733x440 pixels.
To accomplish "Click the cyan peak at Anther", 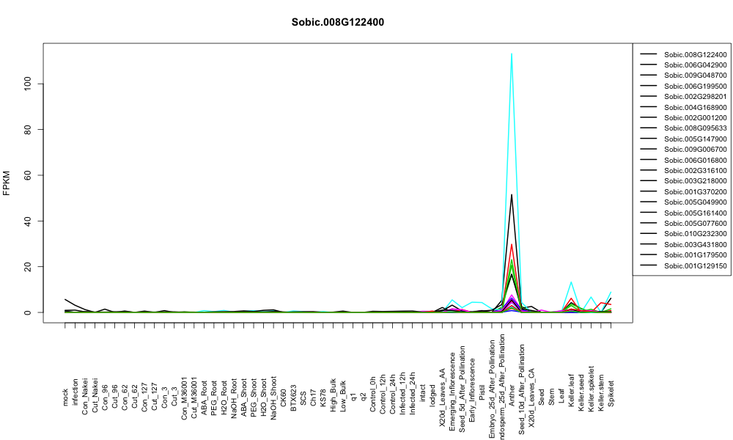I will [x=512, y=54].
